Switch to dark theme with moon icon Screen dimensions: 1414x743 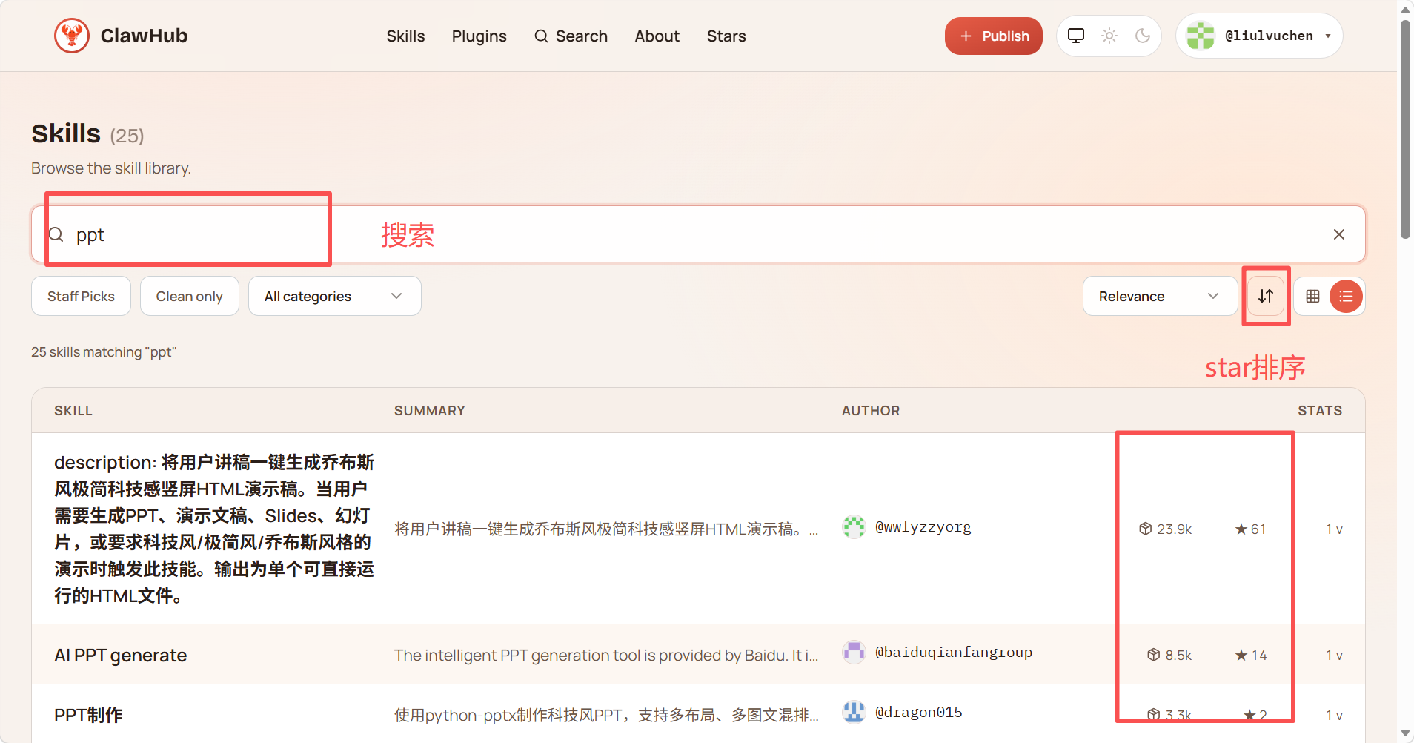click(x=1143, y=36)
